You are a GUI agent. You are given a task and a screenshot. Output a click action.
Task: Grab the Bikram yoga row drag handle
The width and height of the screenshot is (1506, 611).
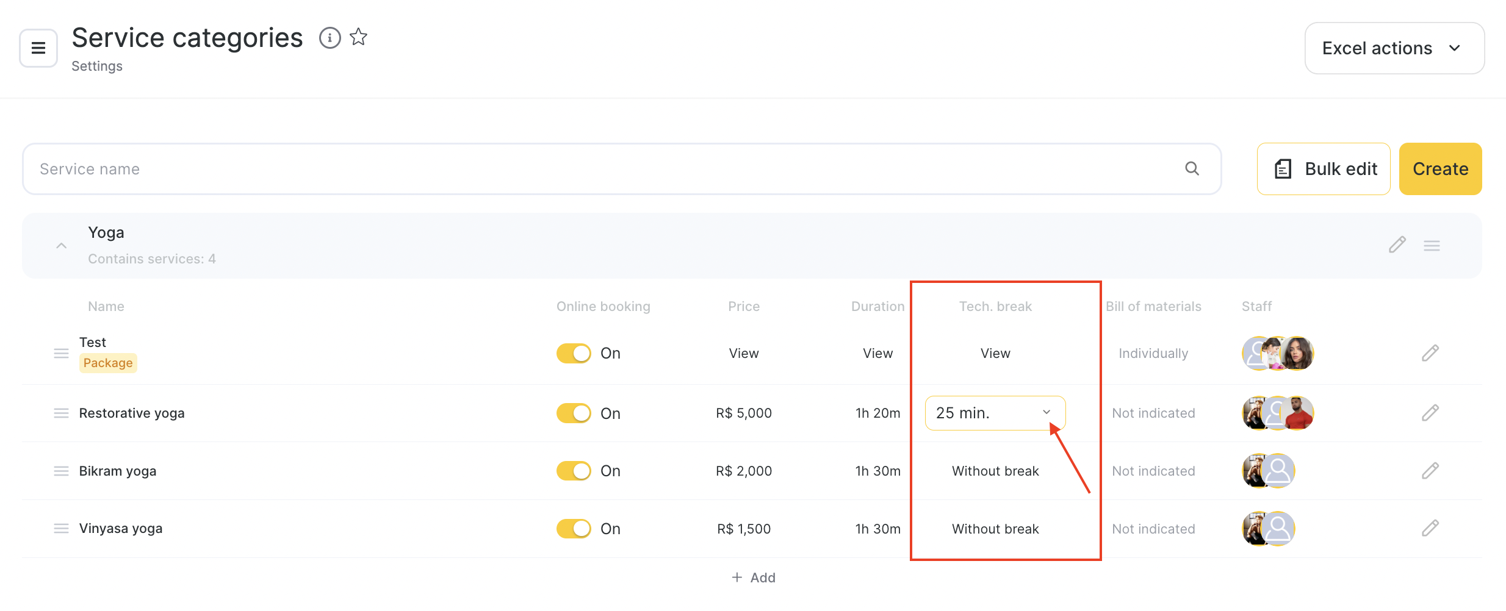(61, 471)
